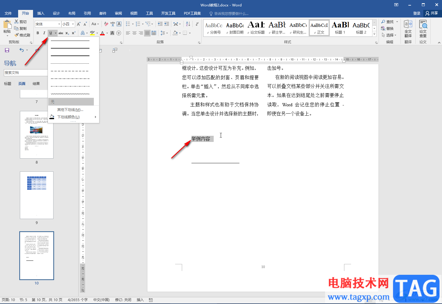Center align the text
Image resolution: width=442 pixels, height=304 pixels.
click(134, 33)
